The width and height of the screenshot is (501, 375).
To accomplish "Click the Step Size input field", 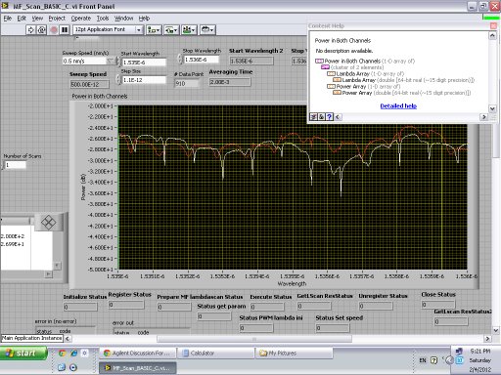I will coord(144,80).
